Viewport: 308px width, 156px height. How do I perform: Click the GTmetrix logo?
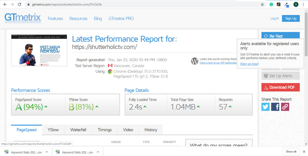(23, 18)
